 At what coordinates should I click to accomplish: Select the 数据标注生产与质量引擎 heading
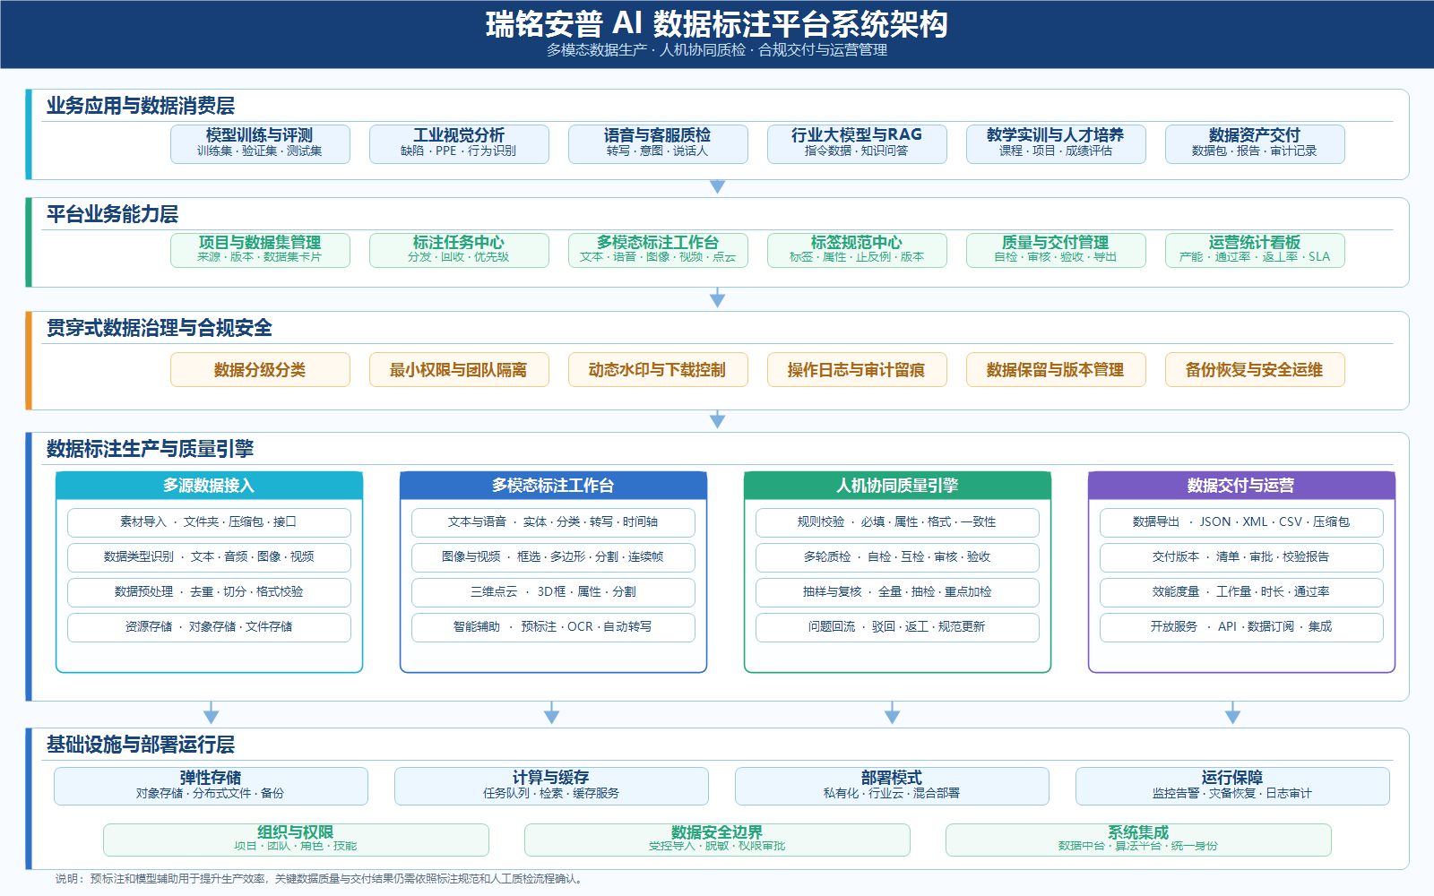click(150, 449)
